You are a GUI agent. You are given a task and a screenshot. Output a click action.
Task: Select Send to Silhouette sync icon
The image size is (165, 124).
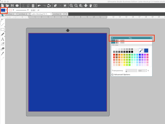click(49, 5)
